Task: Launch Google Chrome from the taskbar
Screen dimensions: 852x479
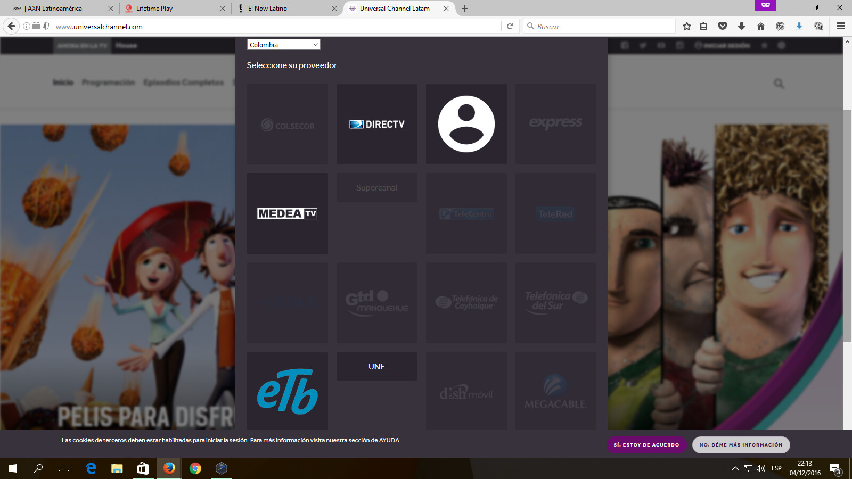Action: tap(195, 468)
